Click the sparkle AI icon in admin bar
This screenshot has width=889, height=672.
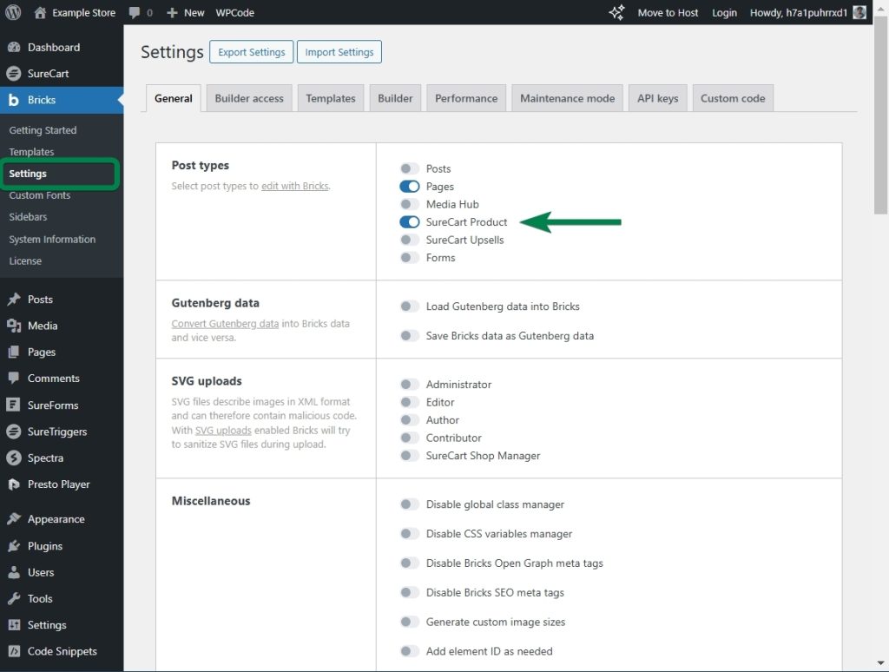click(x=616, y=12)
